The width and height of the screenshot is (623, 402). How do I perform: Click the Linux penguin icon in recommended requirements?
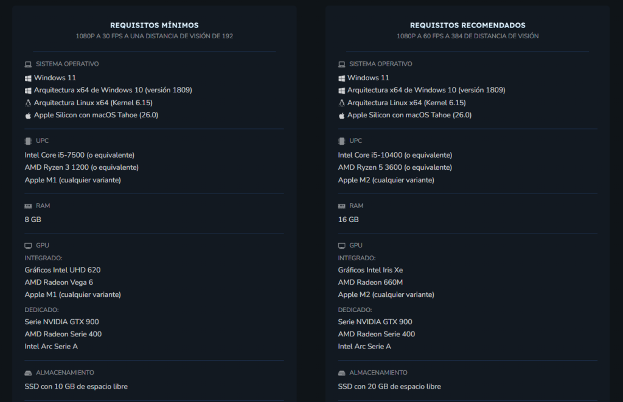pos(341,103)
